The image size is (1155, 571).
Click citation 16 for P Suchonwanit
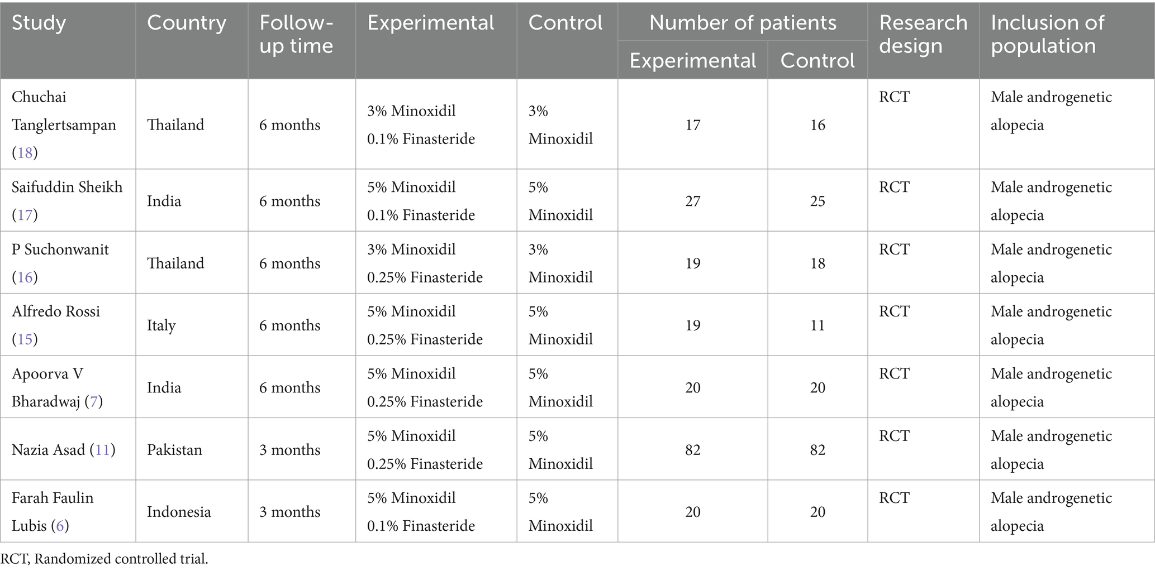point(25,277)
